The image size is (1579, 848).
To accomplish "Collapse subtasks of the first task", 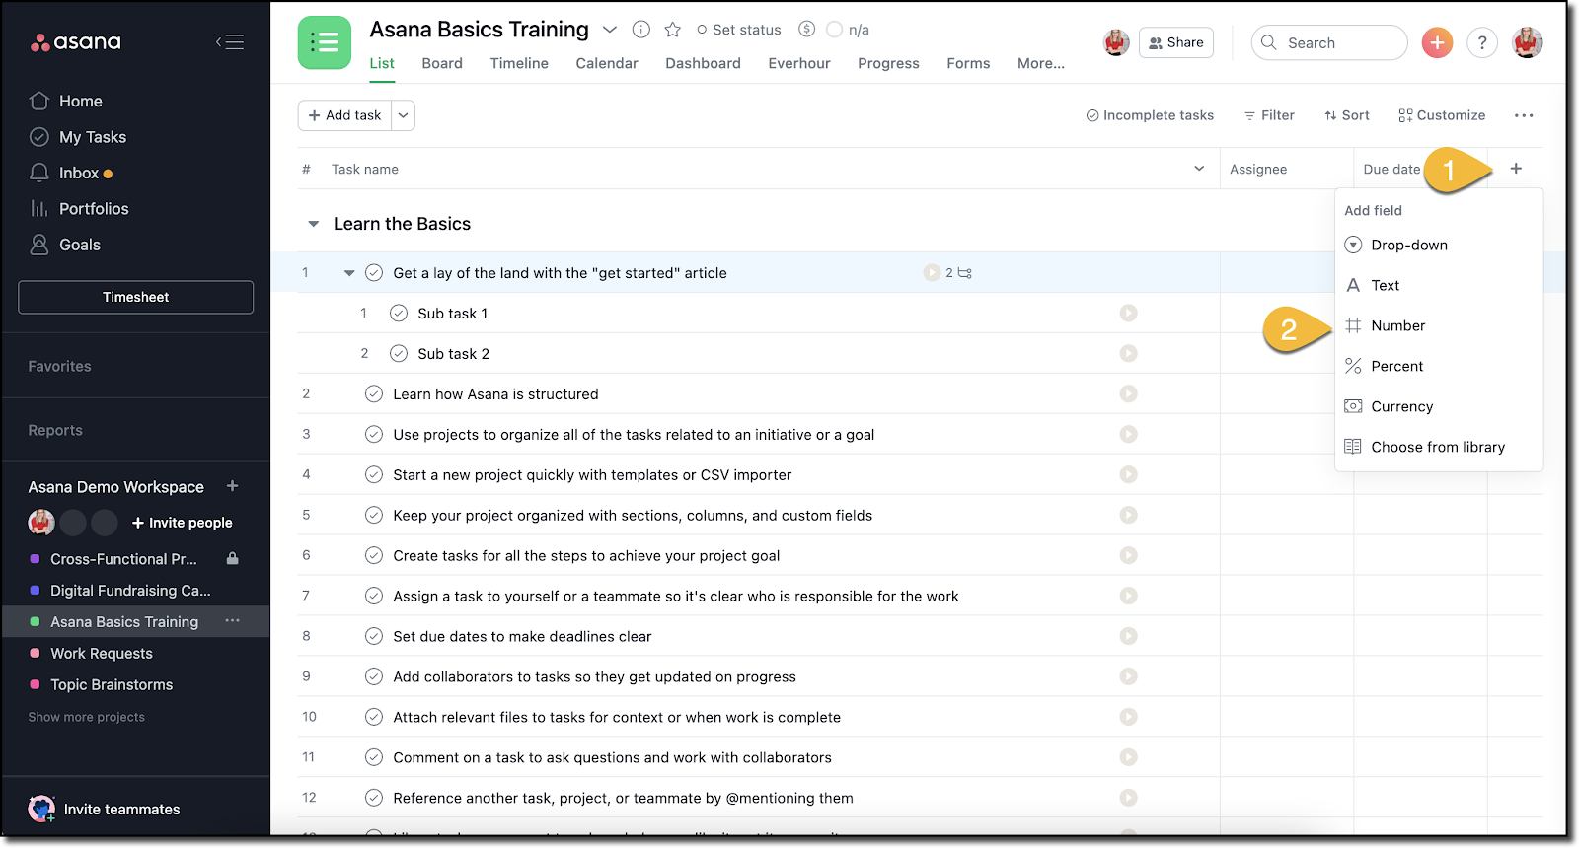I will [349, 273].
